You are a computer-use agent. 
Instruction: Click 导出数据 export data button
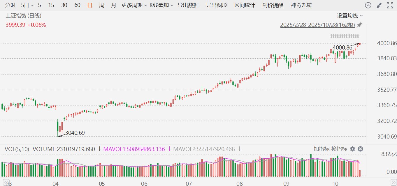[x=188, y=5]
